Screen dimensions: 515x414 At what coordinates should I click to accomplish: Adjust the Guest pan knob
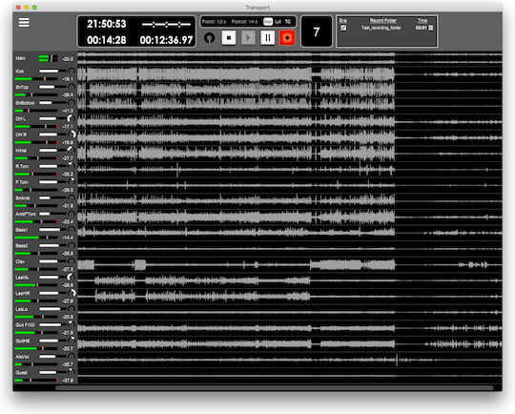coord(71,372)
